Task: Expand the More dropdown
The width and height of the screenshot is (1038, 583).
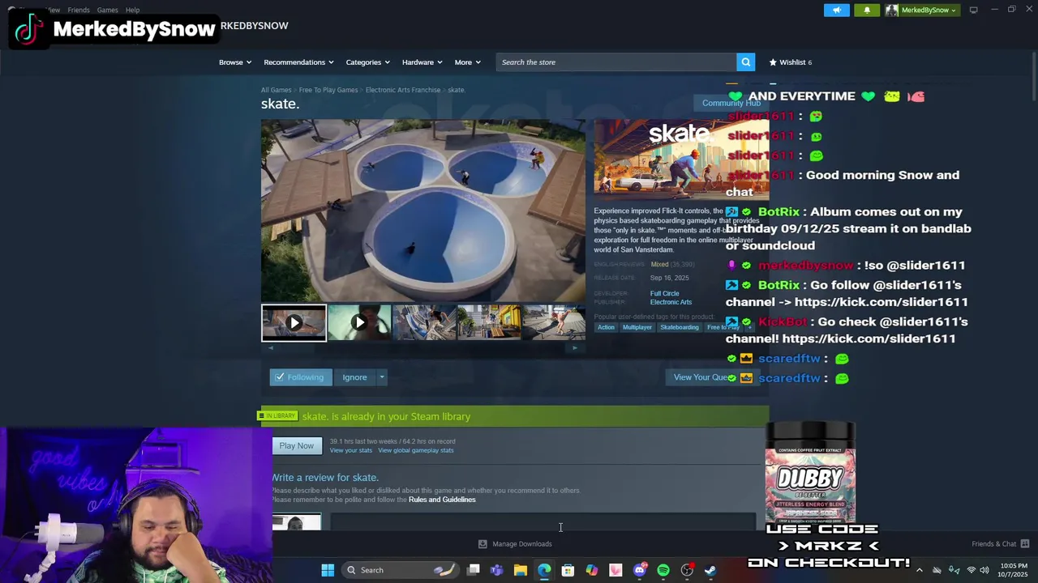Action: tap(467, 62)
